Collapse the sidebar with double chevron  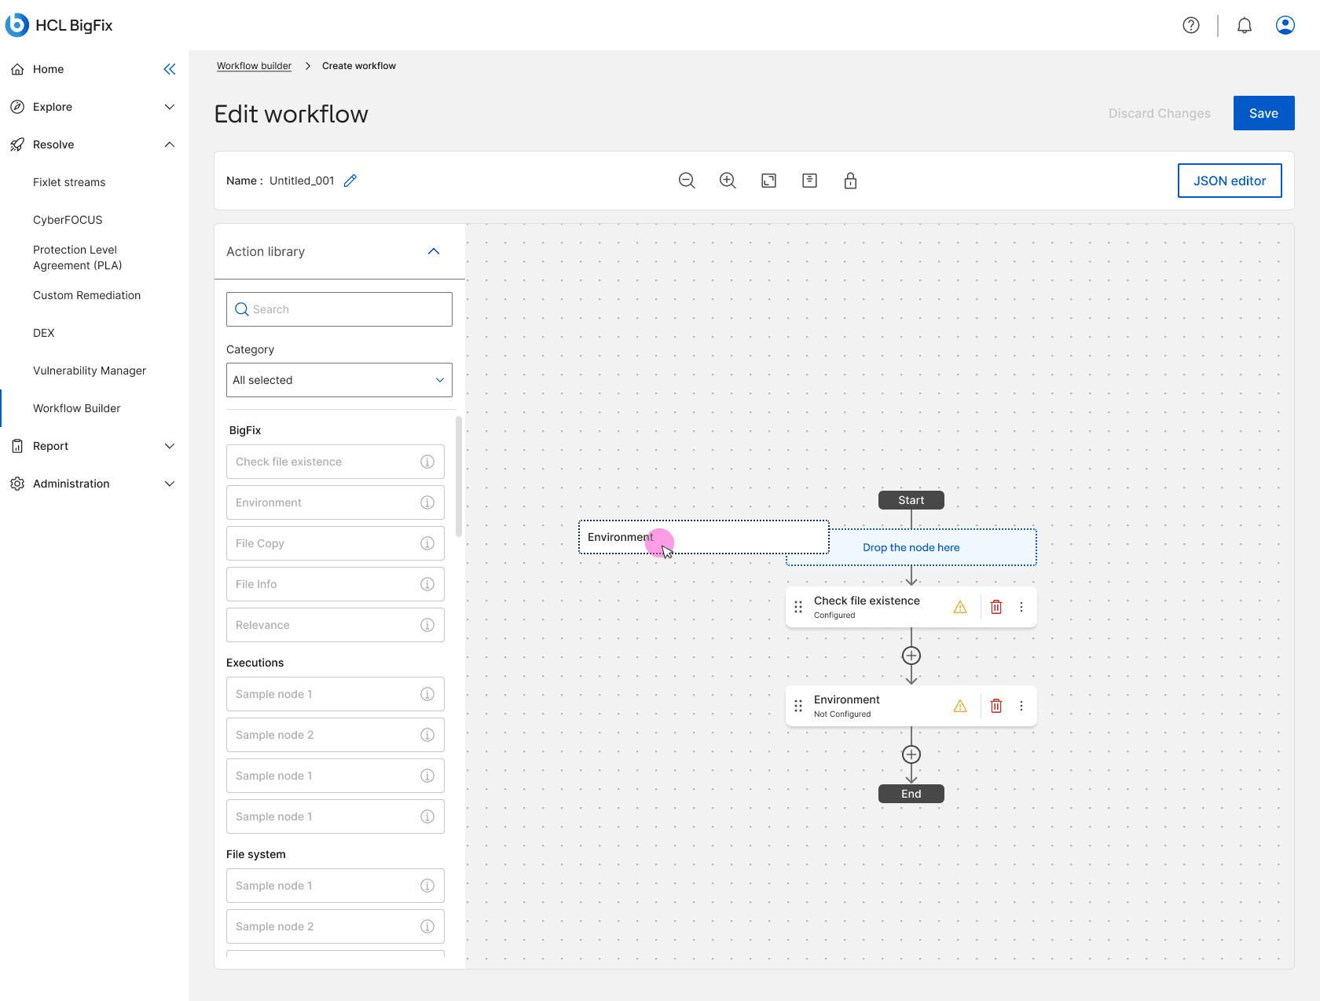170,69
